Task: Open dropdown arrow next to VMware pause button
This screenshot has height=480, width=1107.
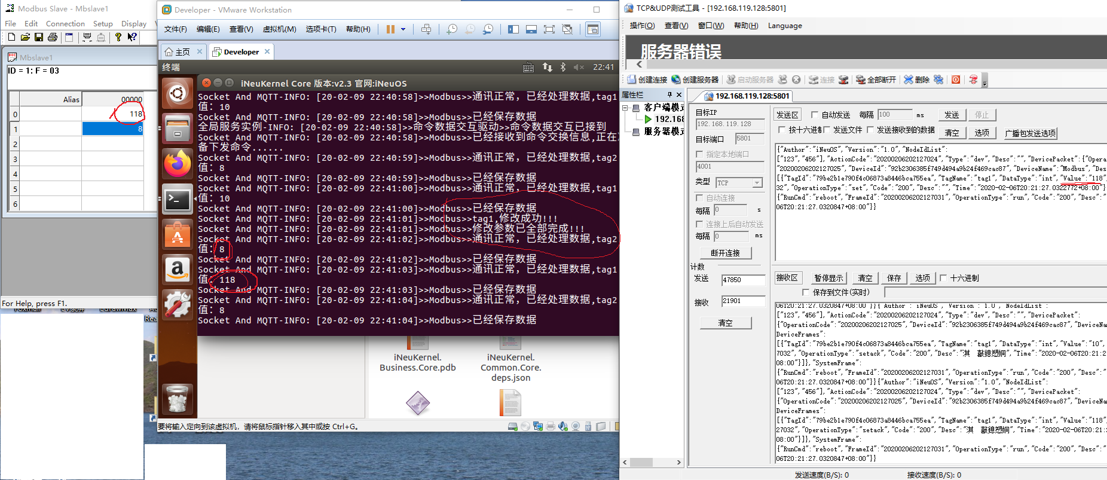Action: point(403,29)
